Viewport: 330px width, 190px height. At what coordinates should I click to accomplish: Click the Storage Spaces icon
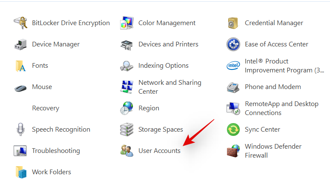(127, 130)
